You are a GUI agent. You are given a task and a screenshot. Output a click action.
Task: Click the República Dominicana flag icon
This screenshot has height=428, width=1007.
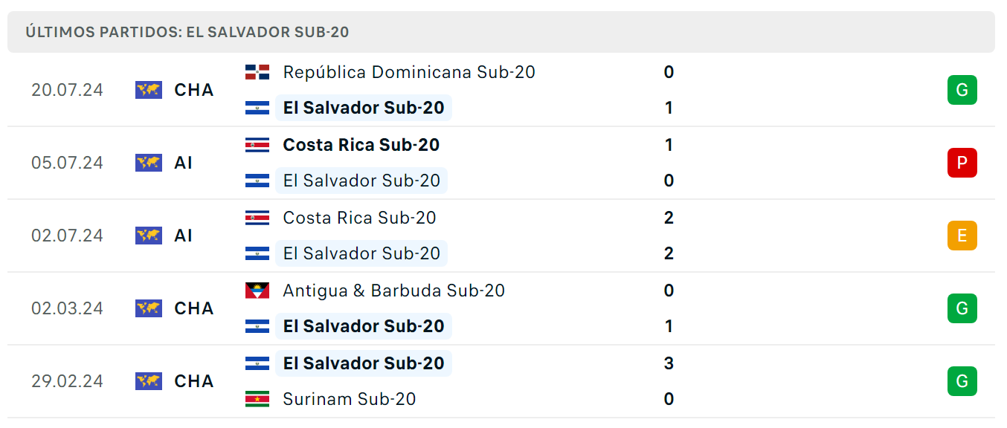[x=257, y=72]
